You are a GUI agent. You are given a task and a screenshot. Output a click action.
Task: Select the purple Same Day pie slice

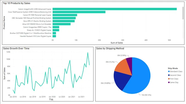[130, 64]
